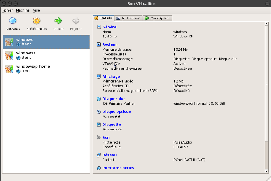Open the Machine menu
The height and width of the screenshot is (181, 271).
click(23, 10)
